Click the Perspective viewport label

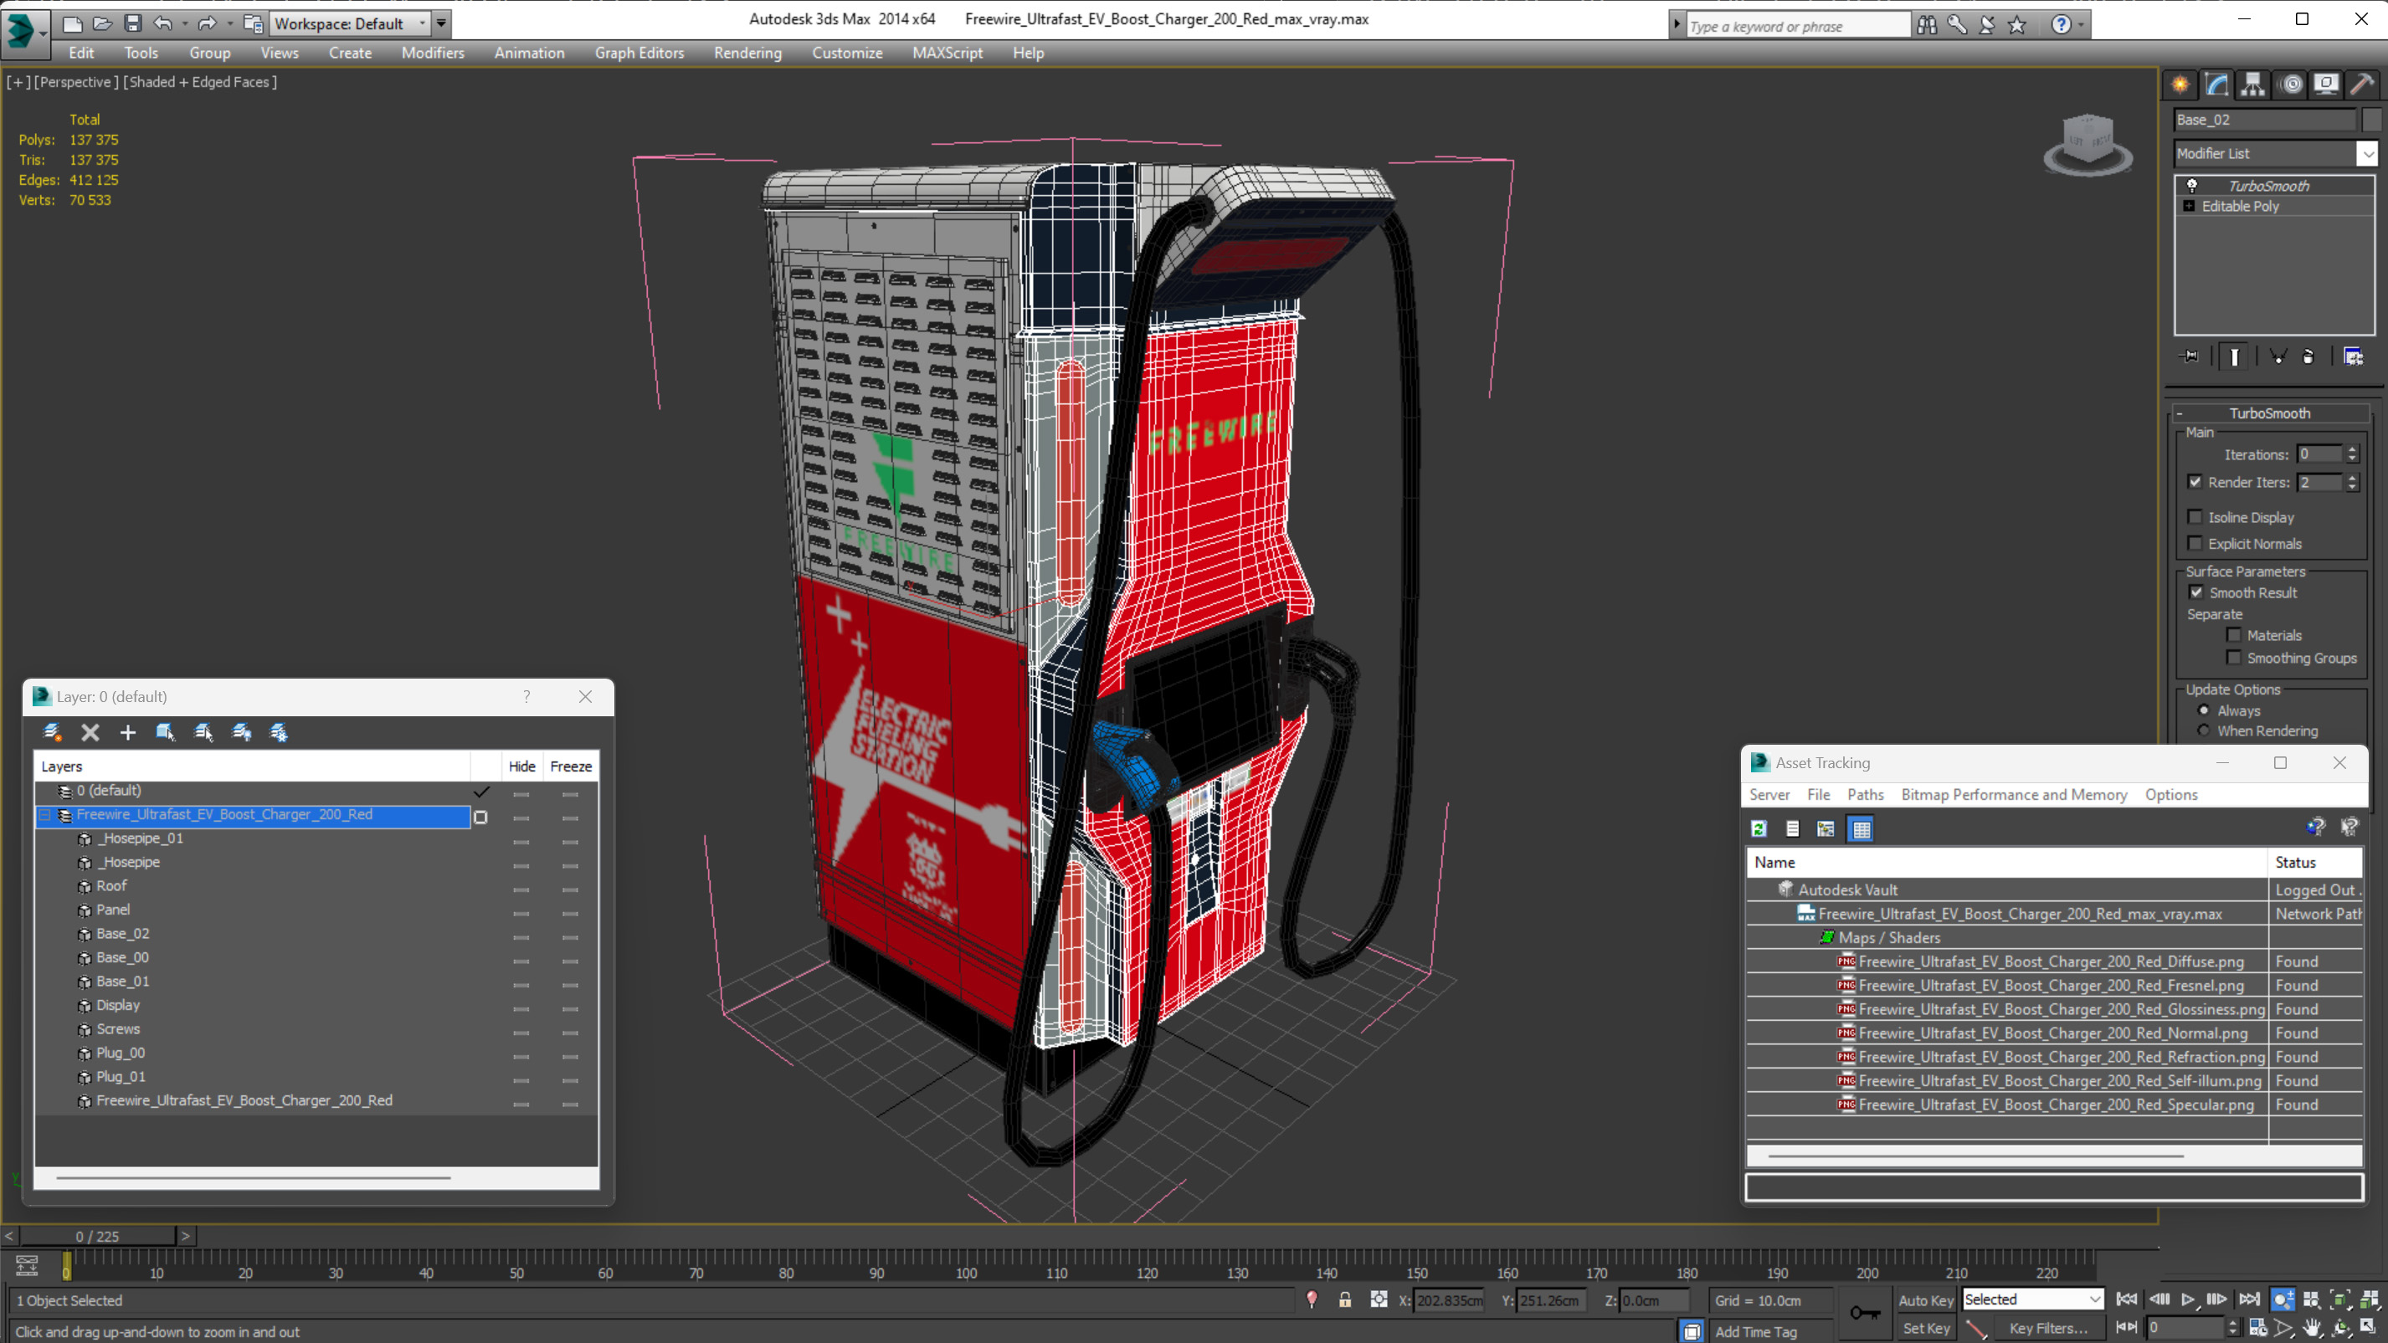[x=76, y=81]
